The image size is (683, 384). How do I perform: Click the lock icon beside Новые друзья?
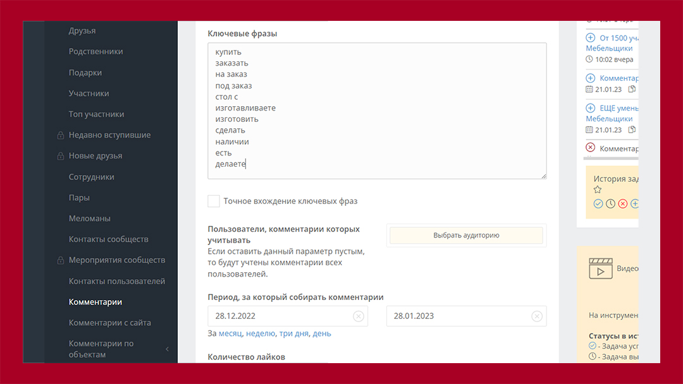61,156
